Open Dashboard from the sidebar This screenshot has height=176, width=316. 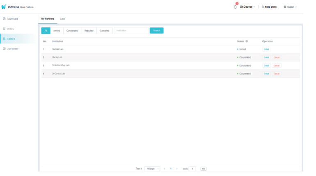[12, 19]
